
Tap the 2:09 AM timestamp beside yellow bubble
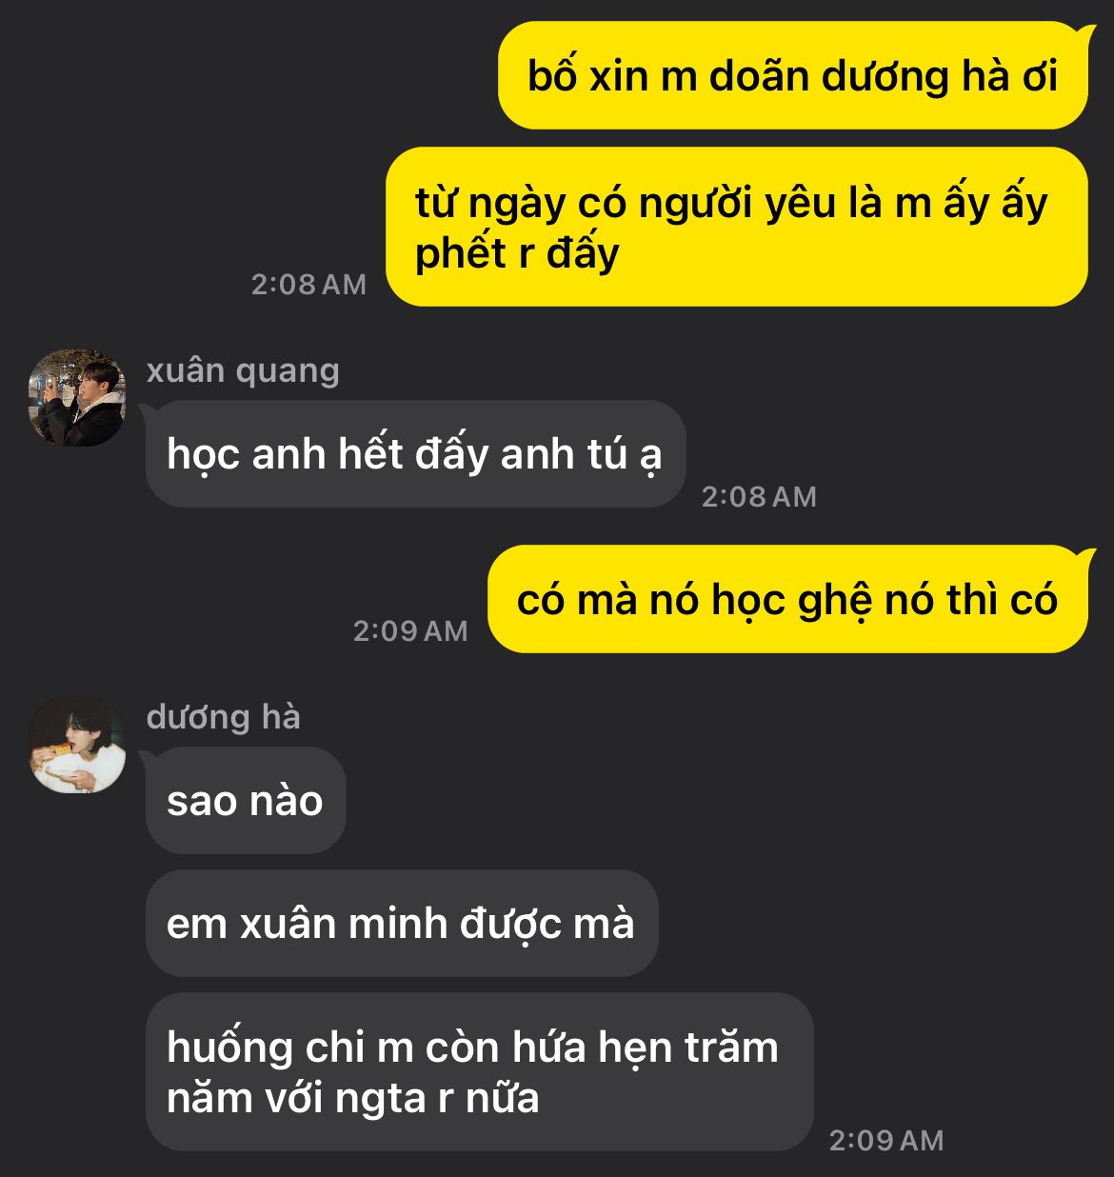pyautogui.click(x=410, y=630)
